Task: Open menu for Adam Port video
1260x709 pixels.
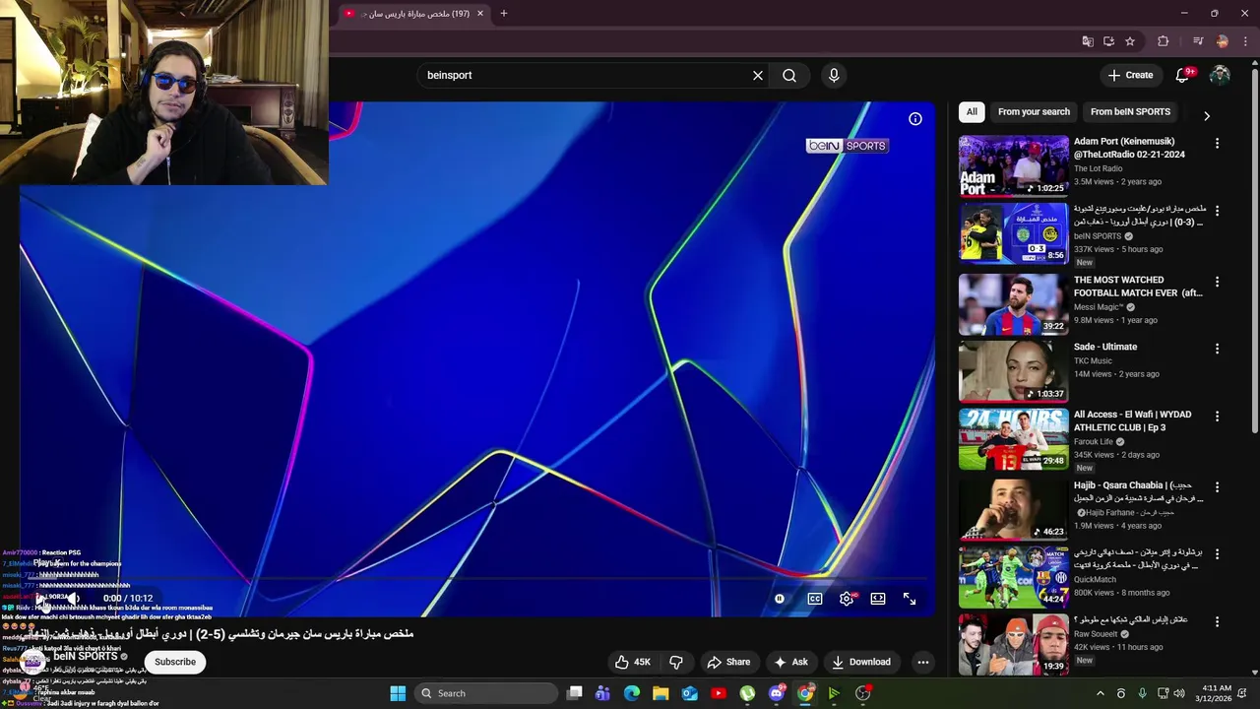Action: 1218,144
